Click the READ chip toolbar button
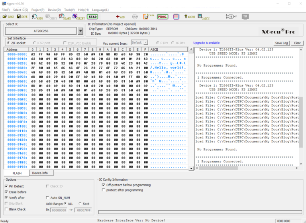This screenshot has height=223, width=306. point(92,17)
